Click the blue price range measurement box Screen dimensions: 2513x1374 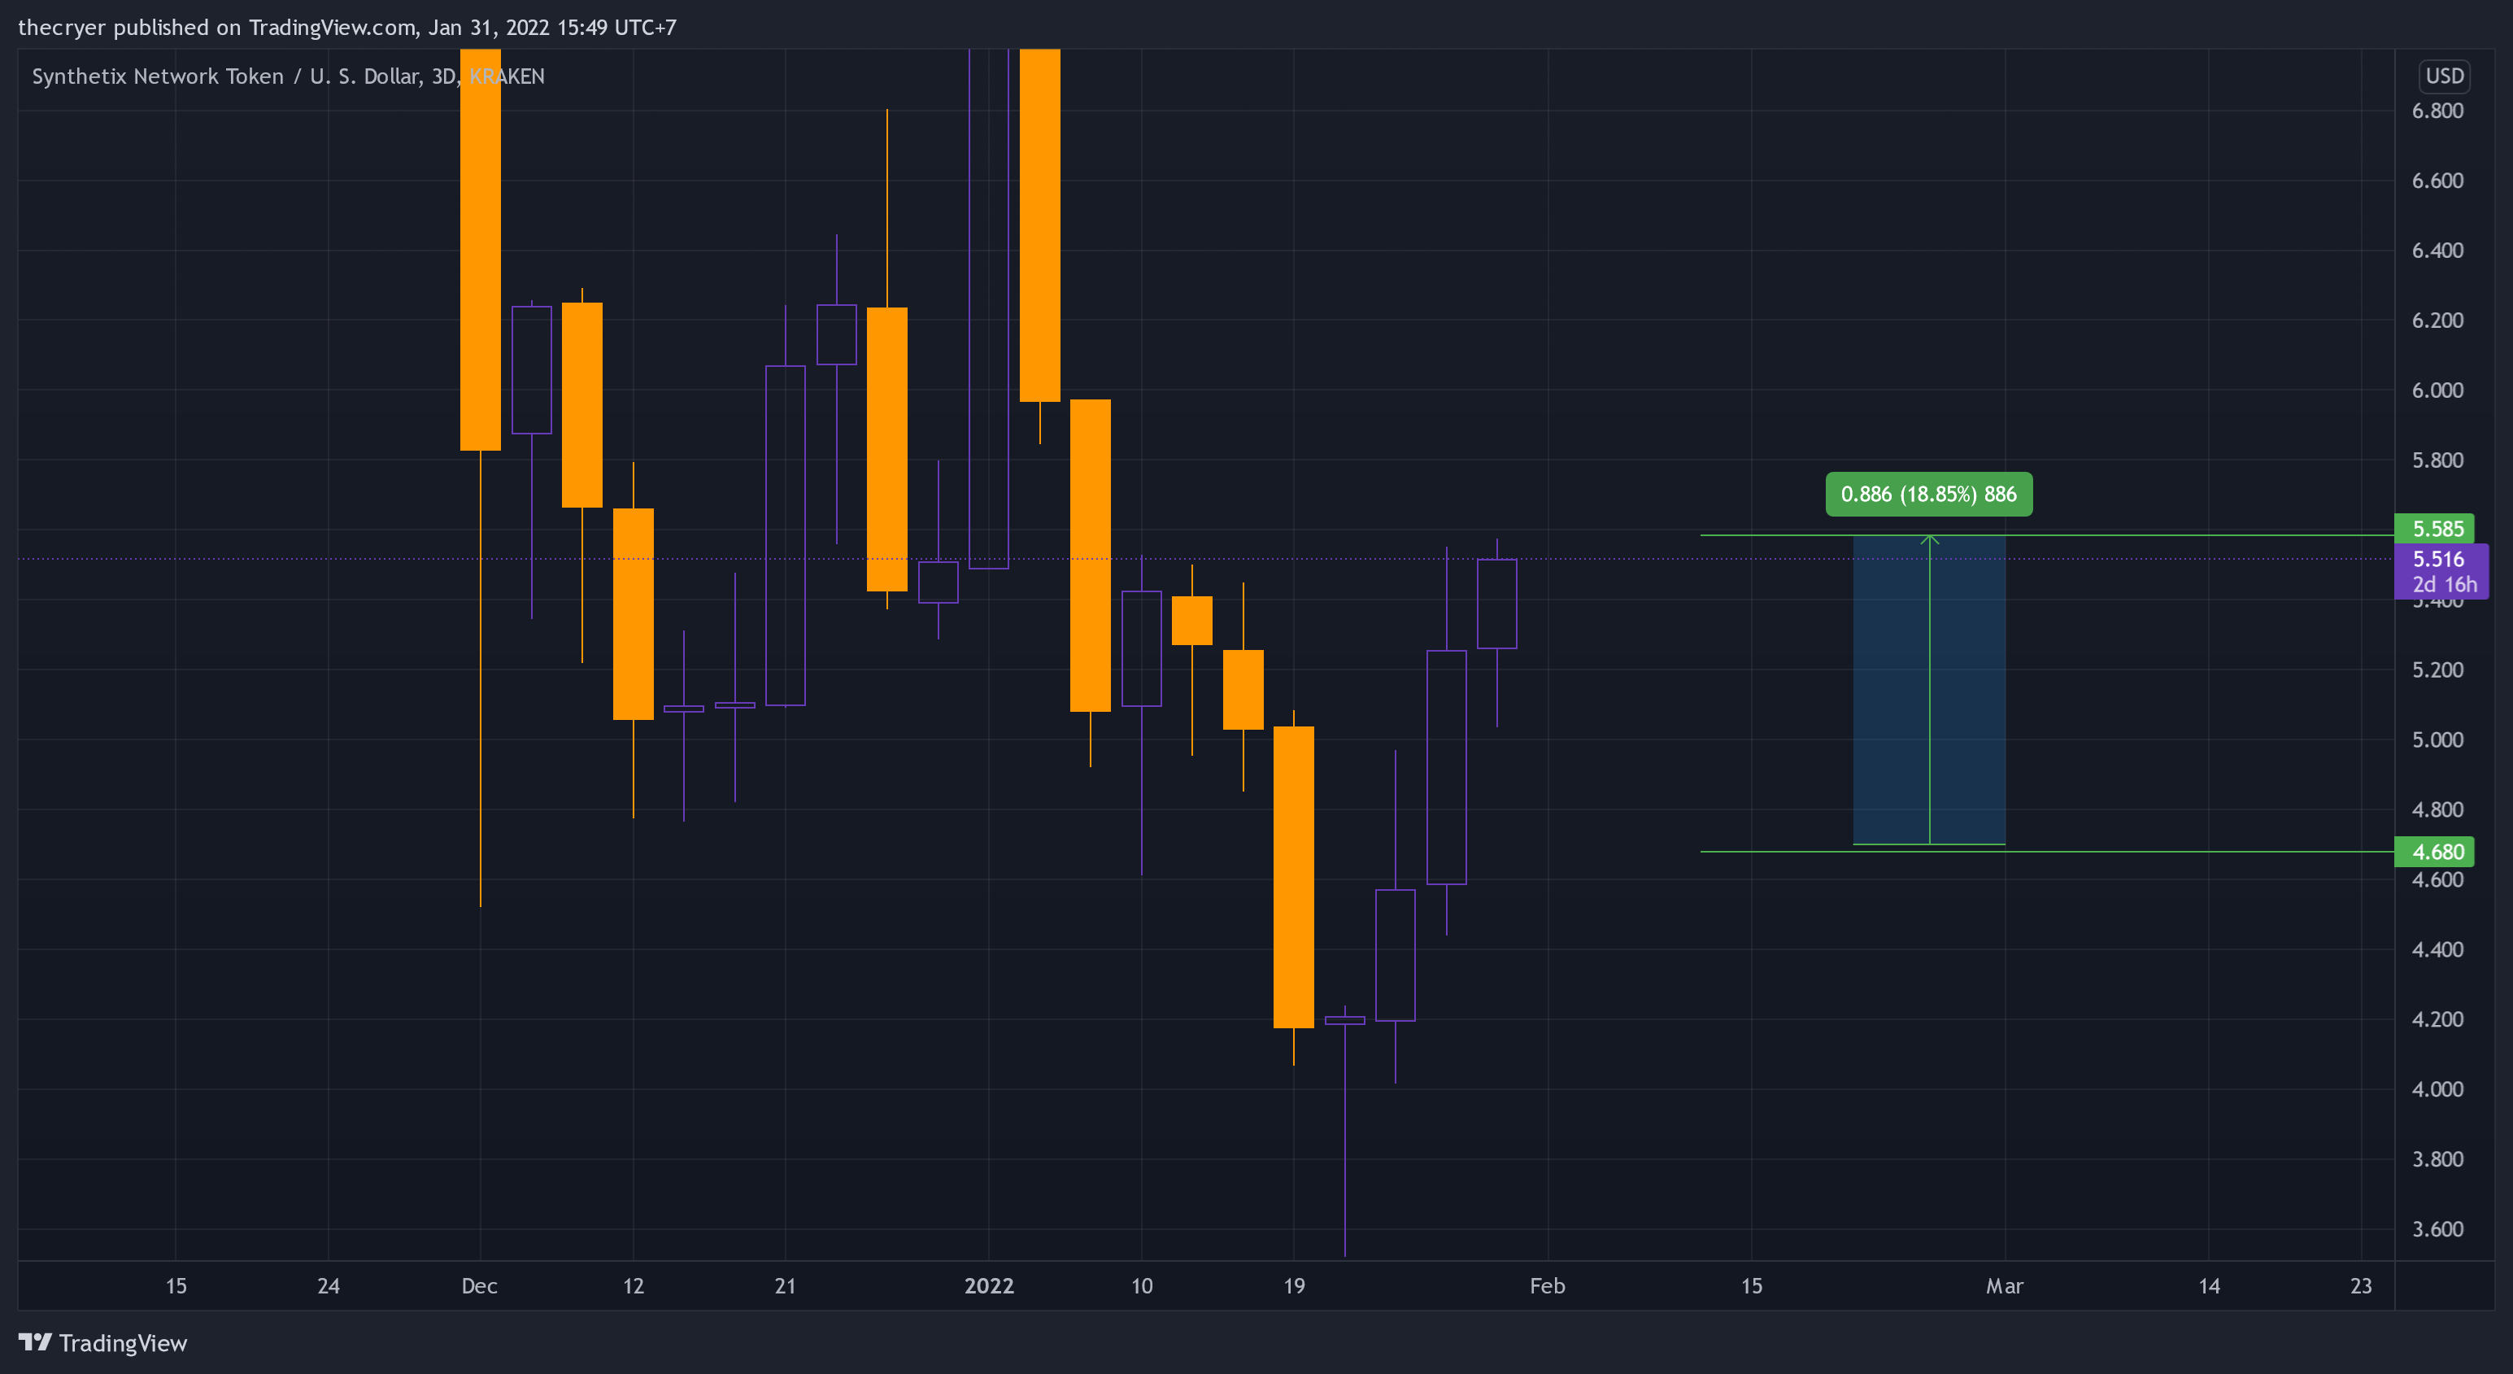[x=1928, y=690]
